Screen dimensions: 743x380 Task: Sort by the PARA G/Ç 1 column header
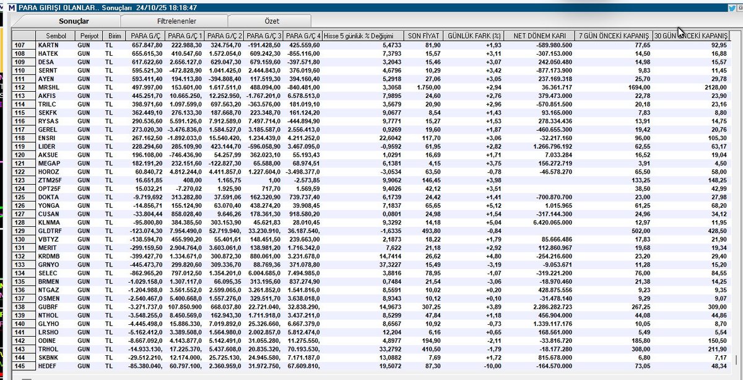(x=186, y=36)
